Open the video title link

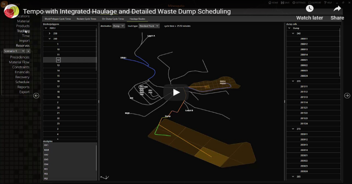127,12
